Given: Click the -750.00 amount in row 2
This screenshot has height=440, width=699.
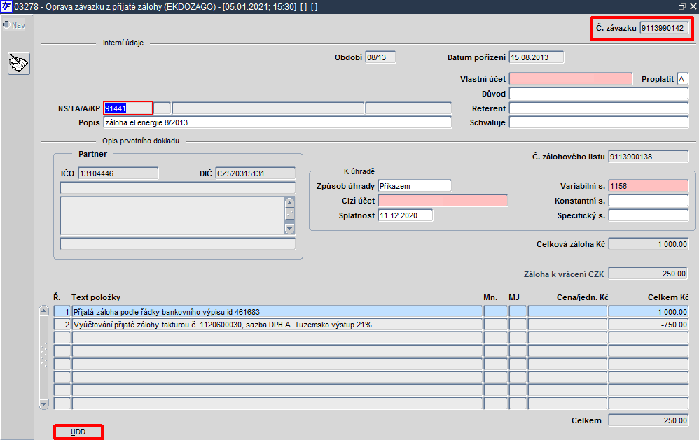Looking at the screenshot, I should click(648, 325).
